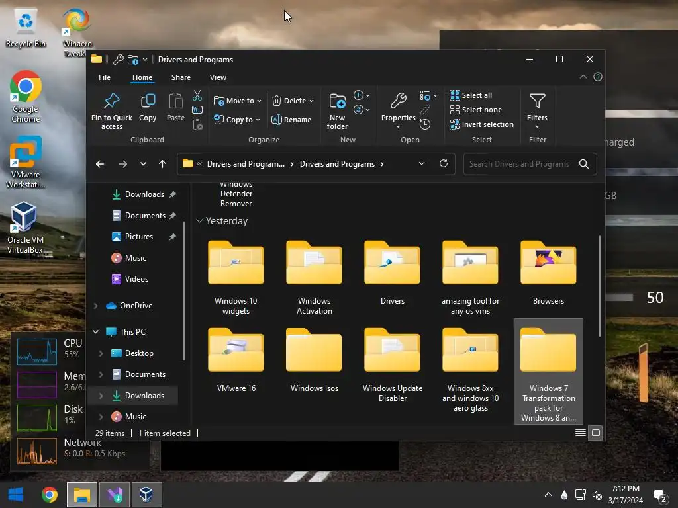Select Windows Isos folder
This screenshot has width=678, height=508.
[314, 360]
